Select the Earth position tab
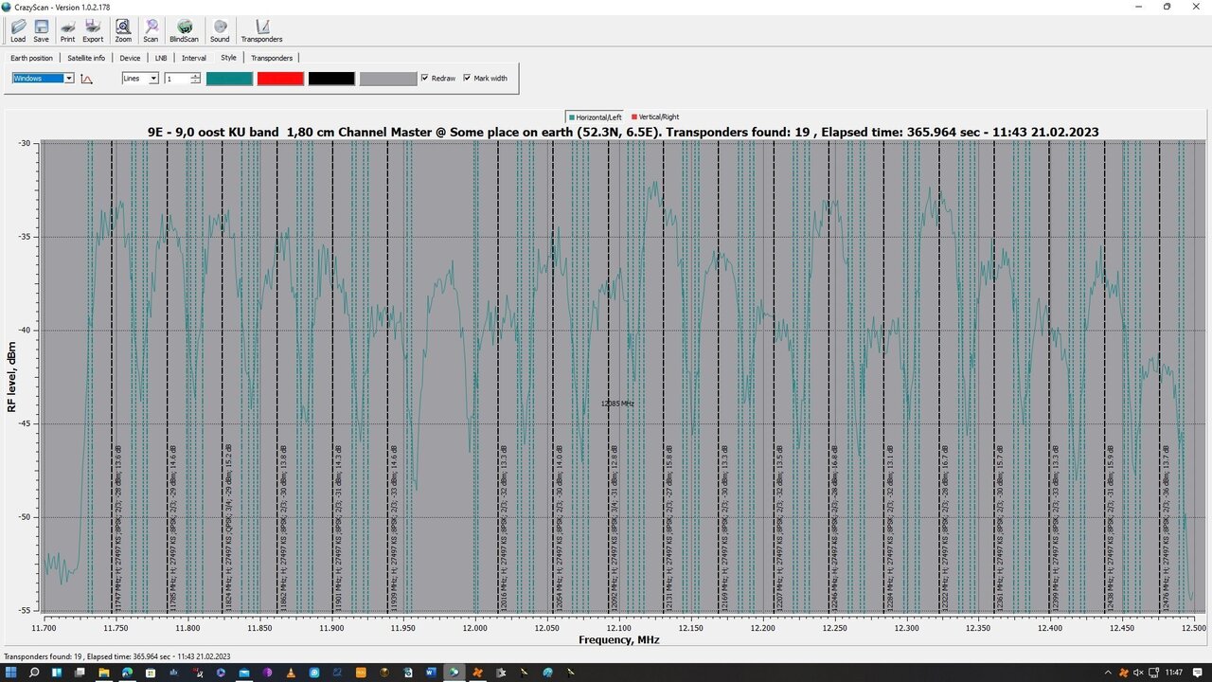The image size is (1212, 682). tap(32, 58)
